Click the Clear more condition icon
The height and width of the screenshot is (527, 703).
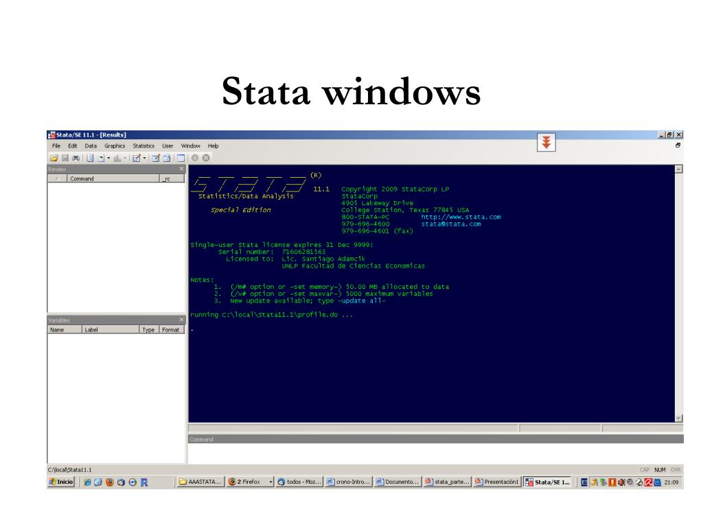(195, 158)
